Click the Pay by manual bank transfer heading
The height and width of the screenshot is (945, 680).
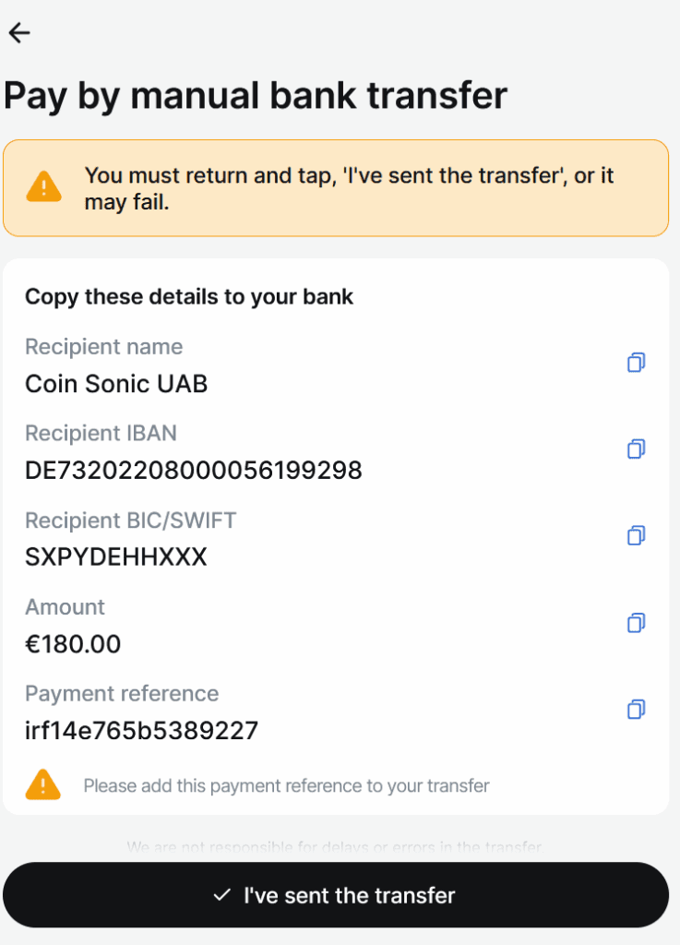click(256, 95)
